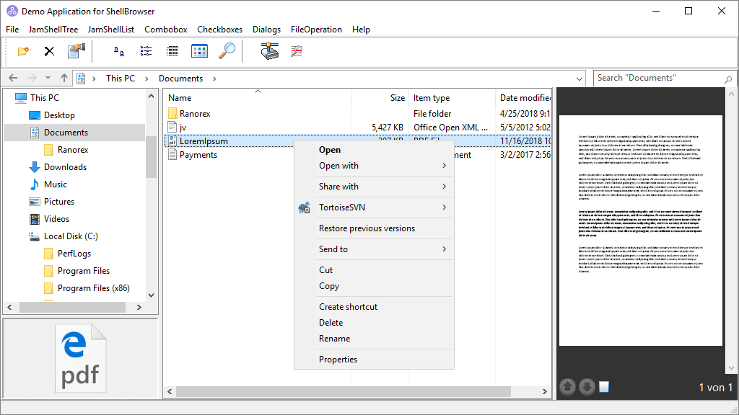The width and height of the screenshot is (739, 415).
Task: Open the Help menu
Action: click(361, 29)
